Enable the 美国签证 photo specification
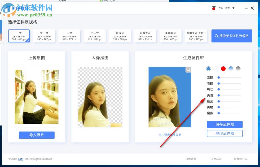260x167 pixels. (171, 36)
